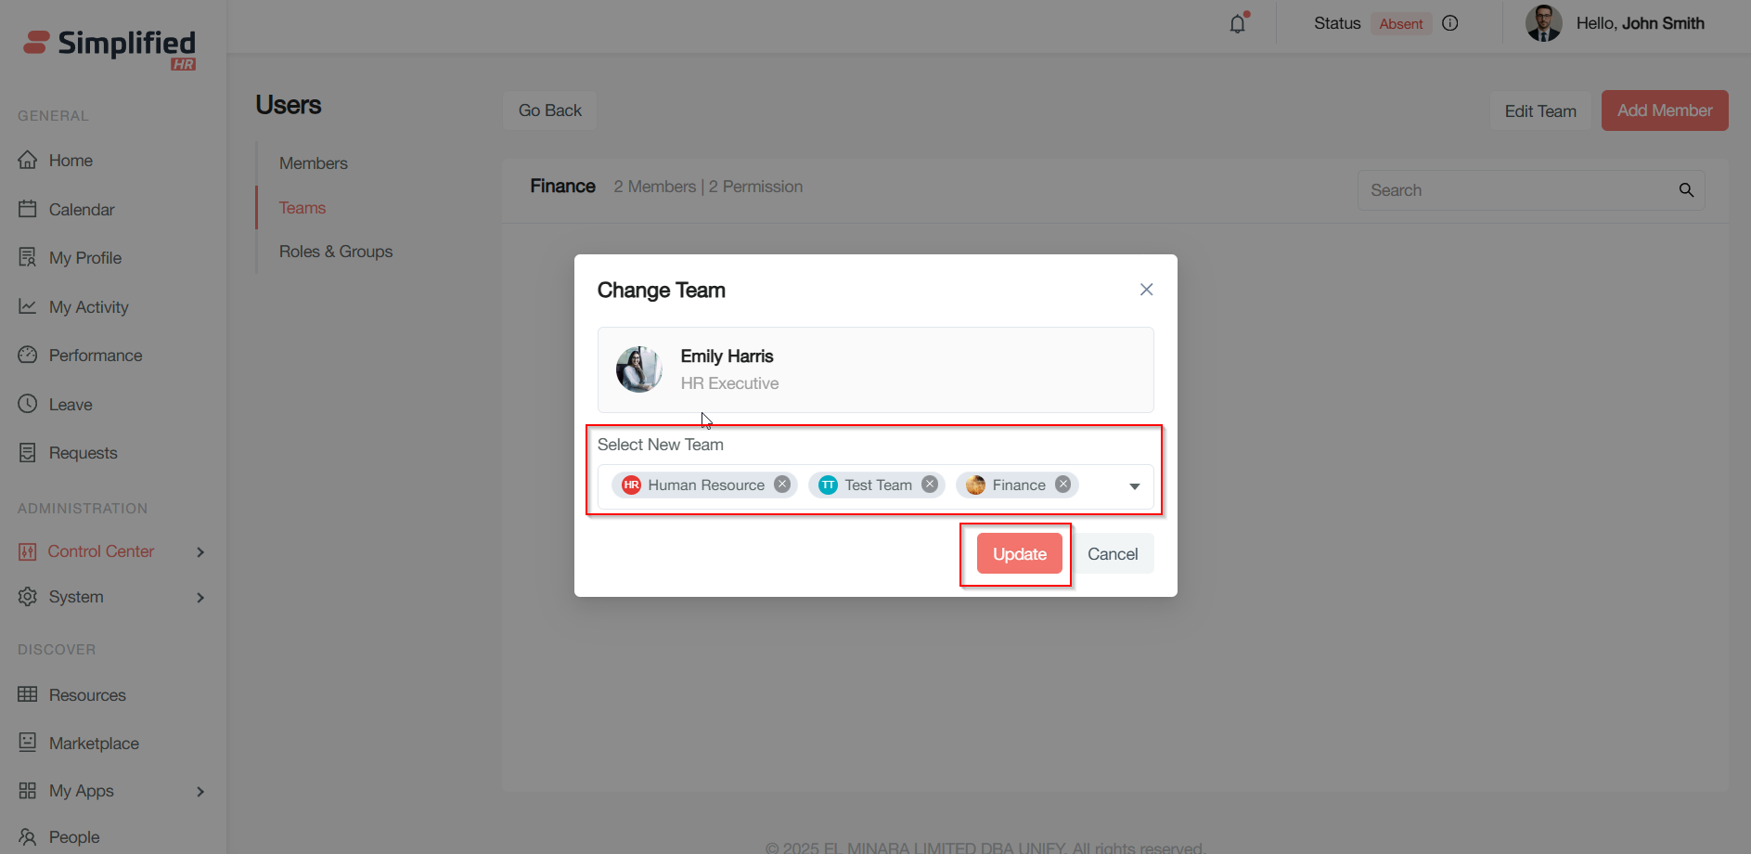Remove Finance team chip

[1063, 485]
